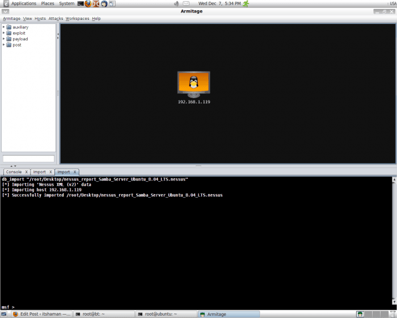Select the post folder icon

pos(9,45)
